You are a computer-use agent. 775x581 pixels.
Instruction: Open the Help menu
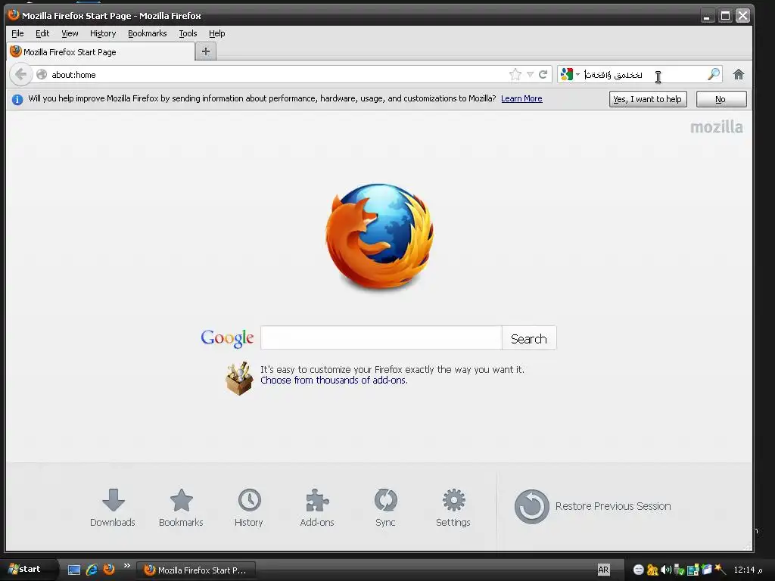216,33
